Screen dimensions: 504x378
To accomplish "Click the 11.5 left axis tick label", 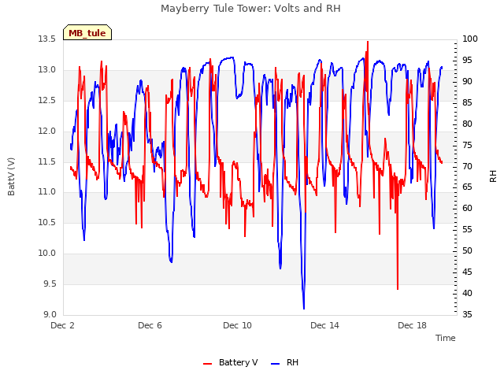I will (47, 161).
